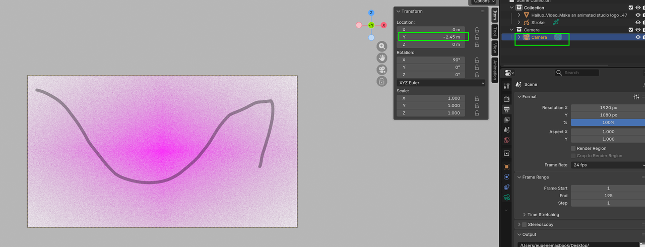Open the Collection properties box icon
645x247 pixels.
click(x=506, y=153)
